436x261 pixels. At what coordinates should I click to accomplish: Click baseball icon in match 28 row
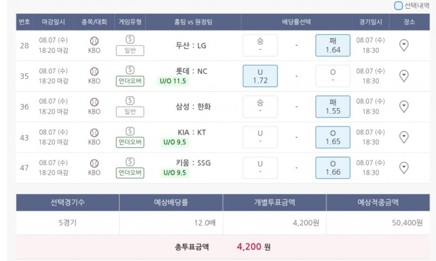[94, 41]
